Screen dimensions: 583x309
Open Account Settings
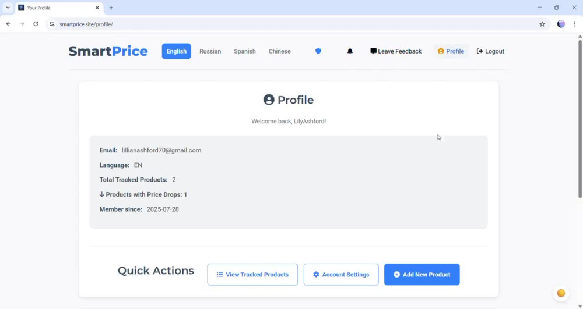(341, 275)
